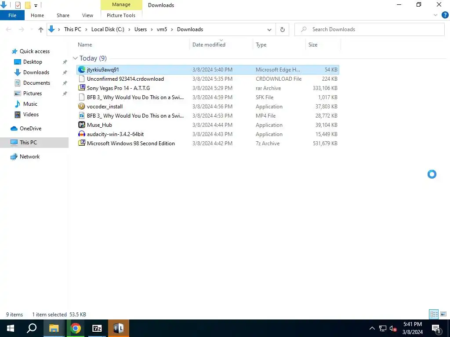Select OneDrive in the navigation pane
450x337 pixels.
[x=30, y=129]
